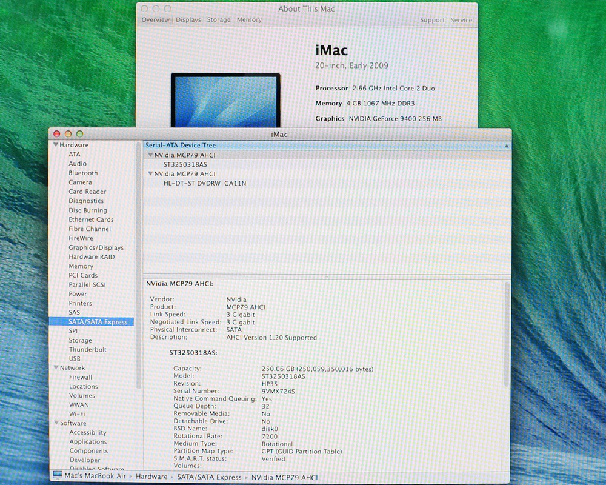
Task: Click the details pane vertical scrollbar
Action: coord(507,335)
